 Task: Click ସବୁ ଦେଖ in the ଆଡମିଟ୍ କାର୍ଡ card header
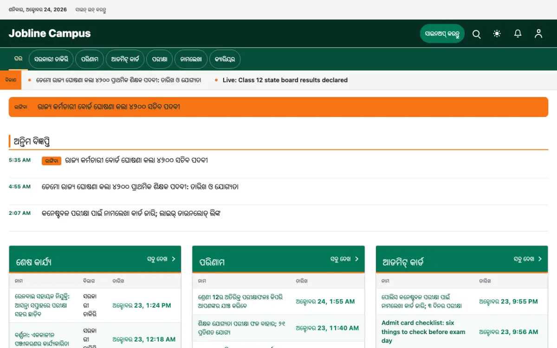[528, 259]
